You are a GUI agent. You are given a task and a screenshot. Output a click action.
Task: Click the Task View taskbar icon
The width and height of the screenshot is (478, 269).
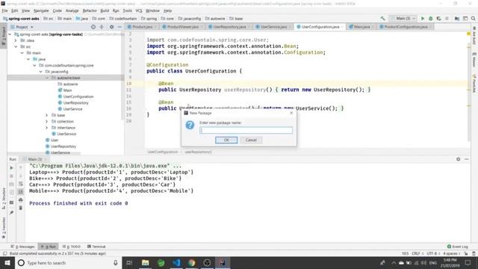click(129, 263)
